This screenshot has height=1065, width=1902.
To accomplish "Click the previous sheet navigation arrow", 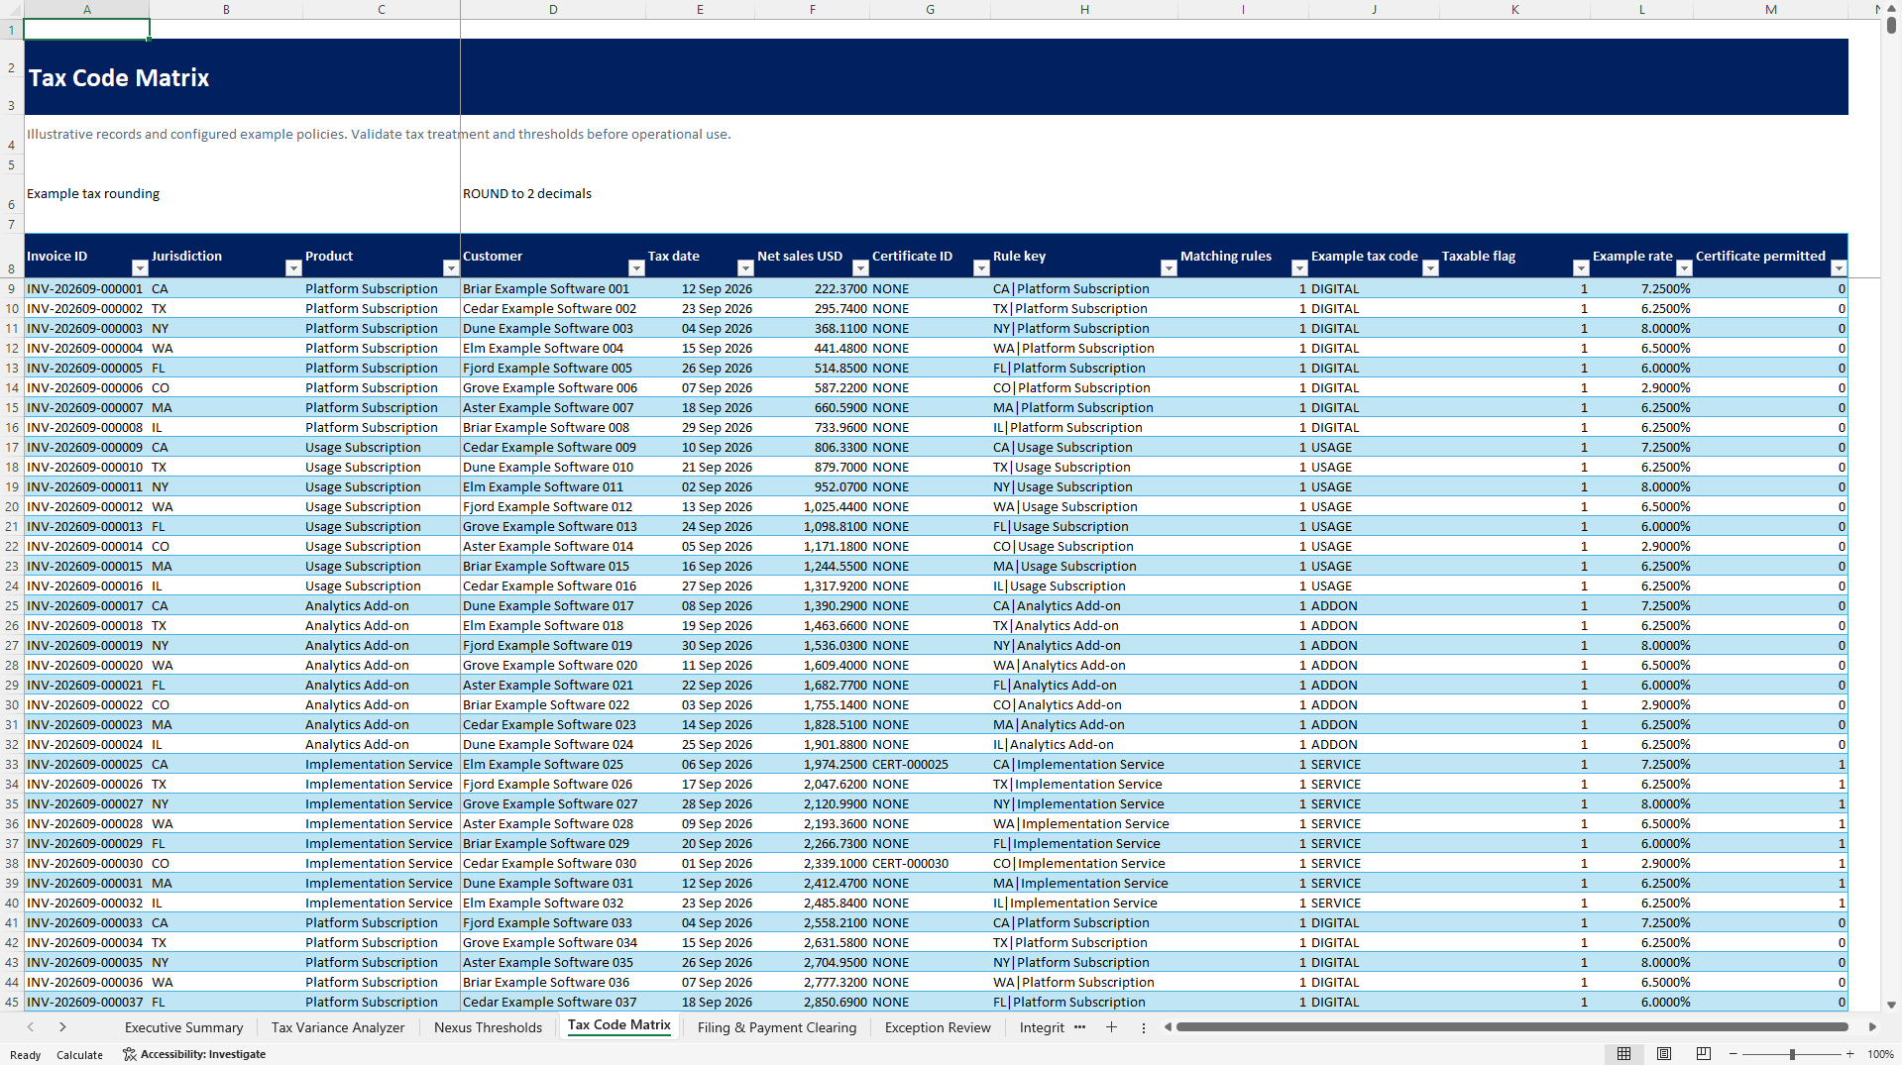I will click(31, 1027).
